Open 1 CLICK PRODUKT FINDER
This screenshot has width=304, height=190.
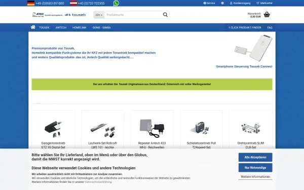click(x=245, y=27)
